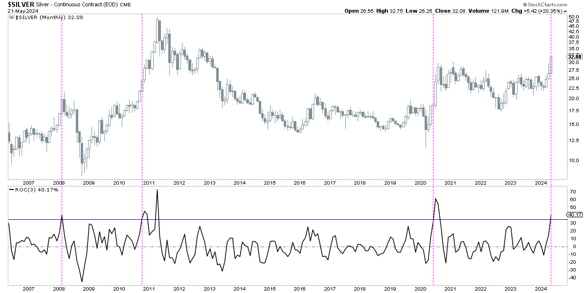Click the candlestick icon beside $SILVER (Monthly)
The height and width of the screenshot is (293, 587).
[x=12, y=17]
